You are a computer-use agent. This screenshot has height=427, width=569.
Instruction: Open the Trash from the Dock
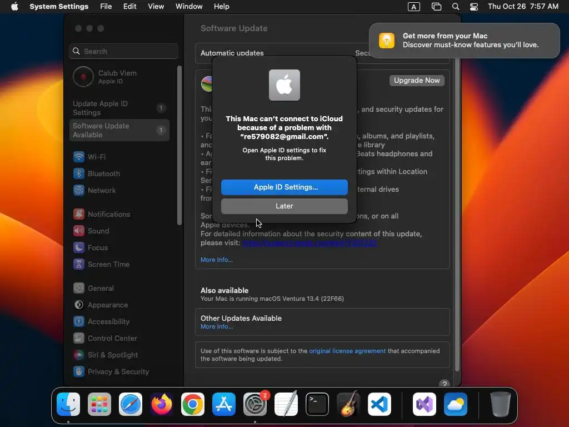(501, 404)
